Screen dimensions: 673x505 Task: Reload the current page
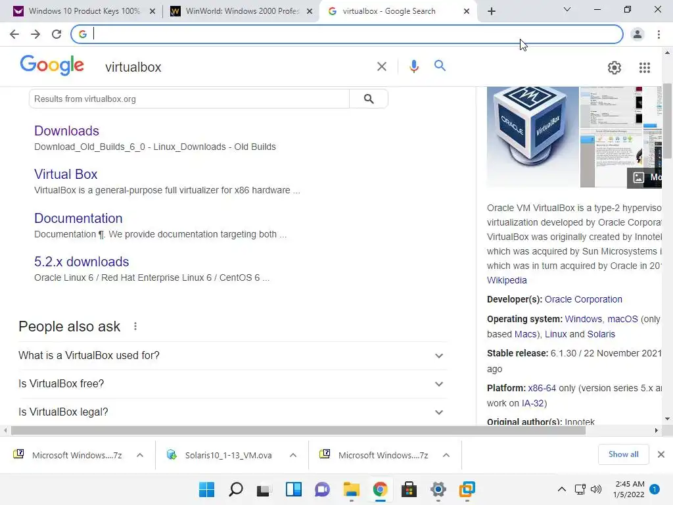point(57,34)
